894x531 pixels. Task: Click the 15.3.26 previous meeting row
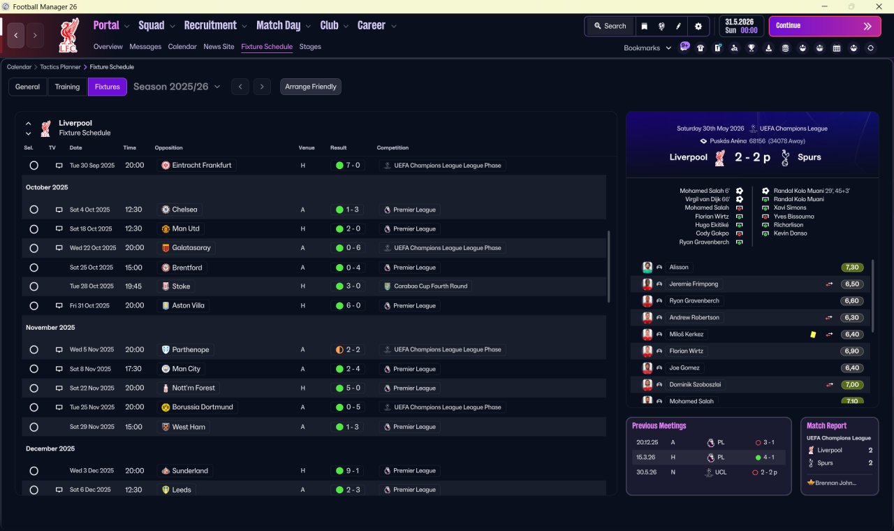pos(709,458)
